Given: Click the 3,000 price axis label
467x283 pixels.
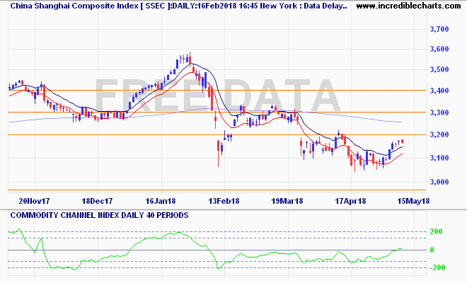Looking at the screenshot, I should click(x=440, y=182).
